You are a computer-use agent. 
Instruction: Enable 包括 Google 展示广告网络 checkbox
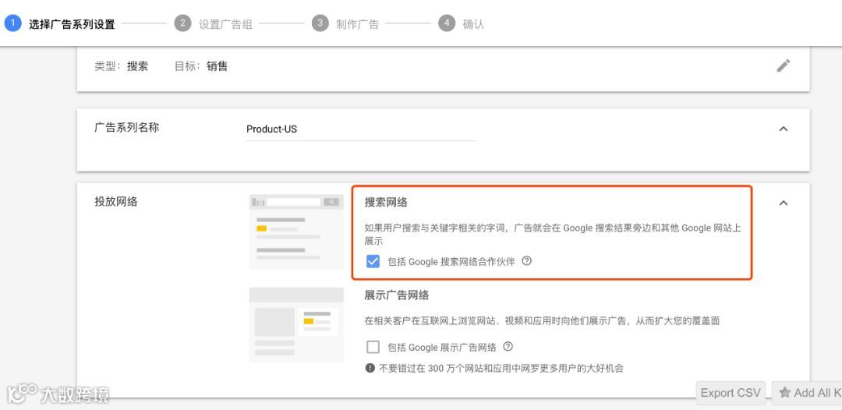click(373, 347)
